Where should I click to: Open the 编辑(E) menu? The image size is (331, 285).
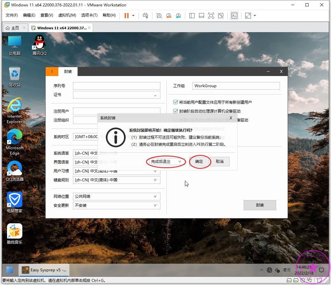[x=29, y=15]
